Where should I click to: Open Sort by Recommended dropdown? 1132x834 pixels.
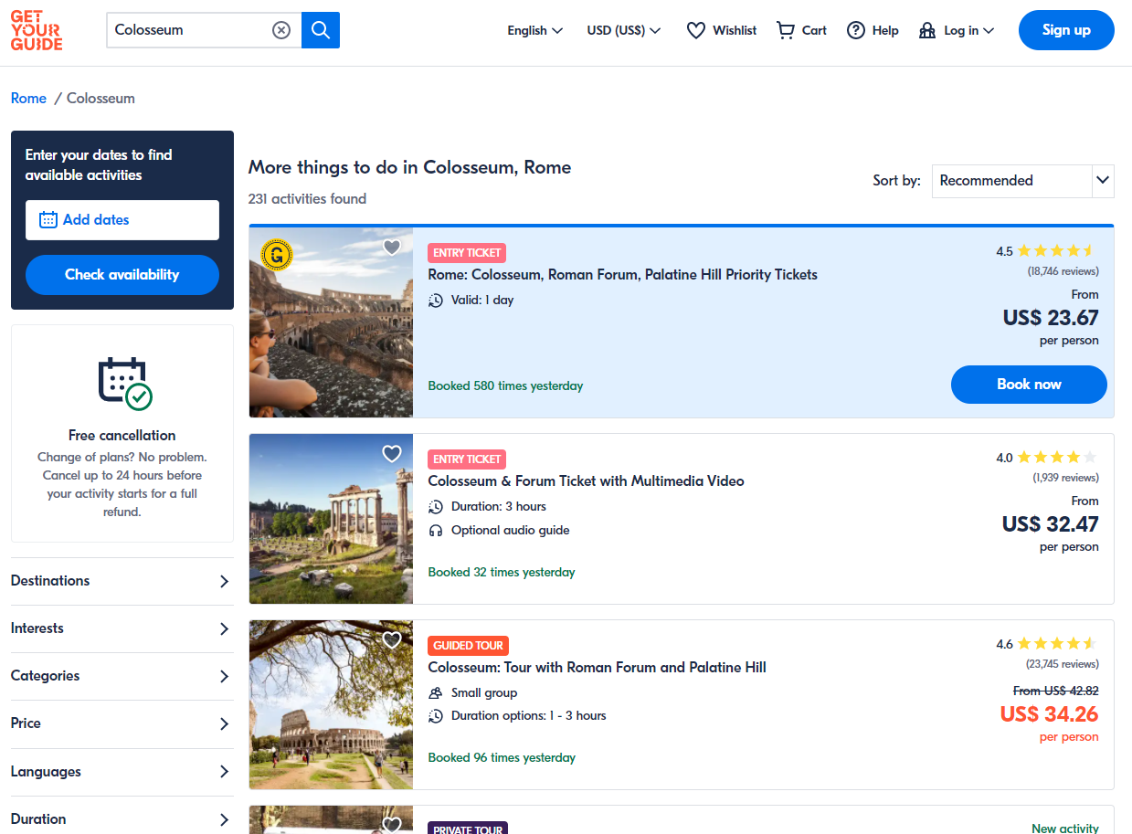tap(1023, 181)
